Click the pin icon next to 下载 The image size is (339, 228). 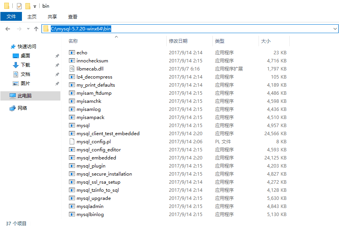(57, 65)
